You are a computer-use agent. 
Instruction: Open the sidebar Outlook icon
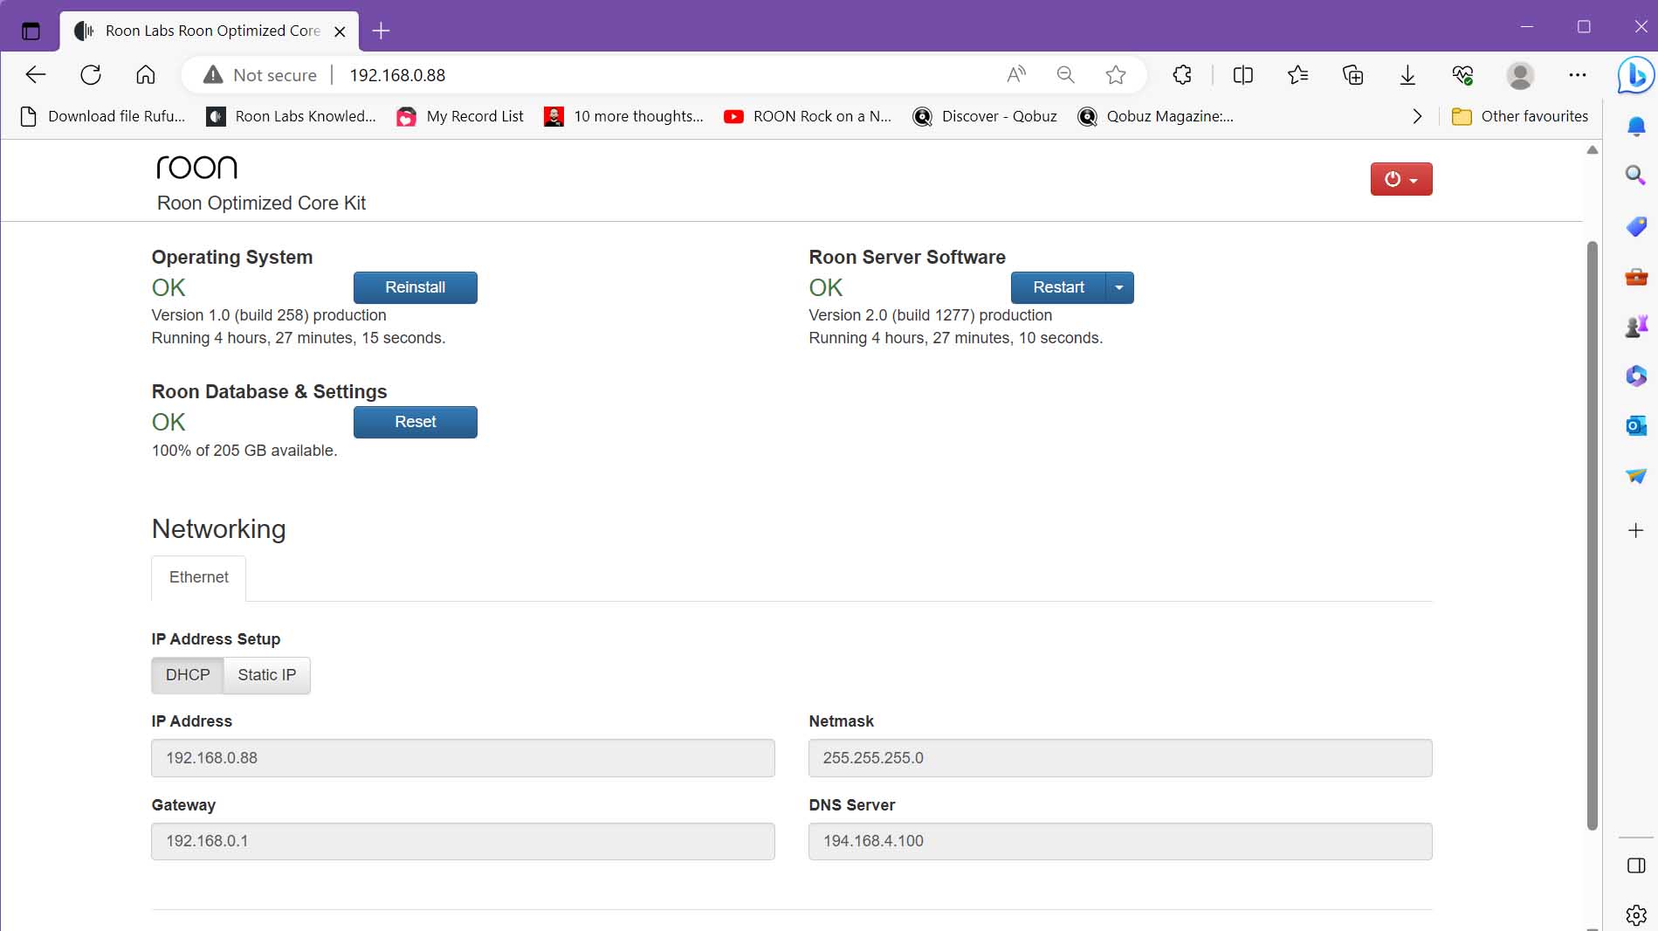pyautogui.click(x=1636, y=425)
